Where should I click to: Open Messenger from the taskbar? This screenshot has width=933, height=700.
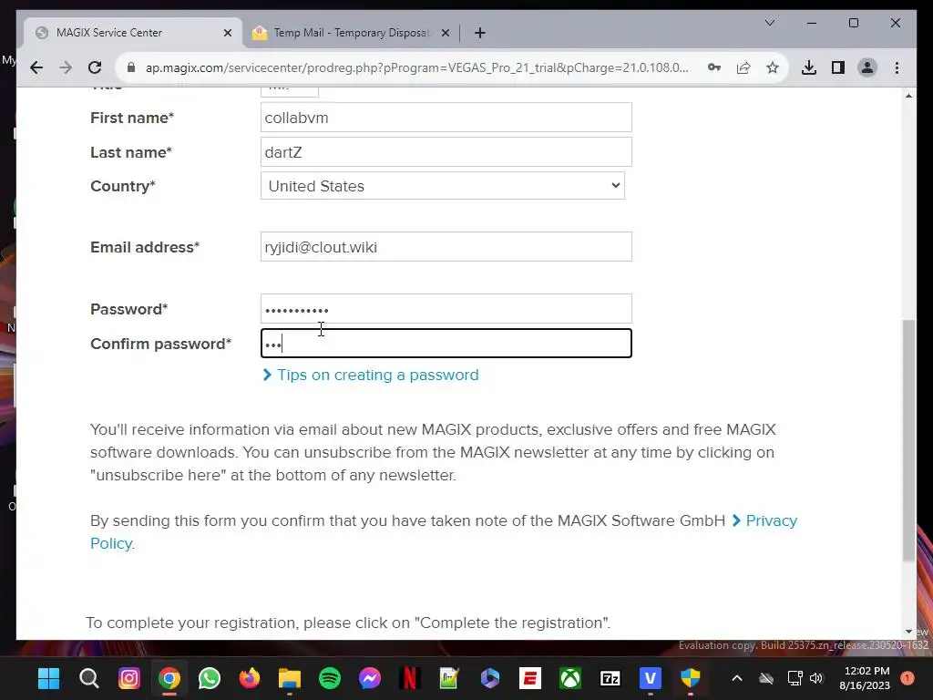pos(370,678)
